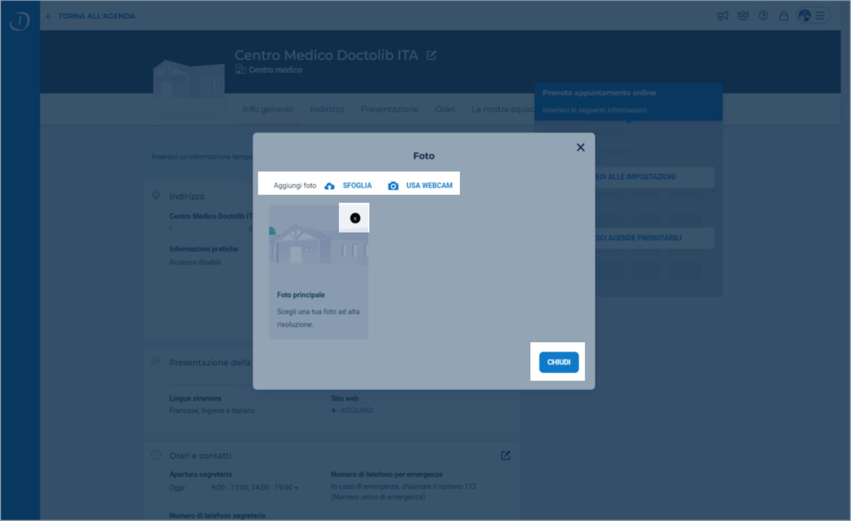Remove the main photo with black X
Screen dimensions: 851x521
click(355, 218)
